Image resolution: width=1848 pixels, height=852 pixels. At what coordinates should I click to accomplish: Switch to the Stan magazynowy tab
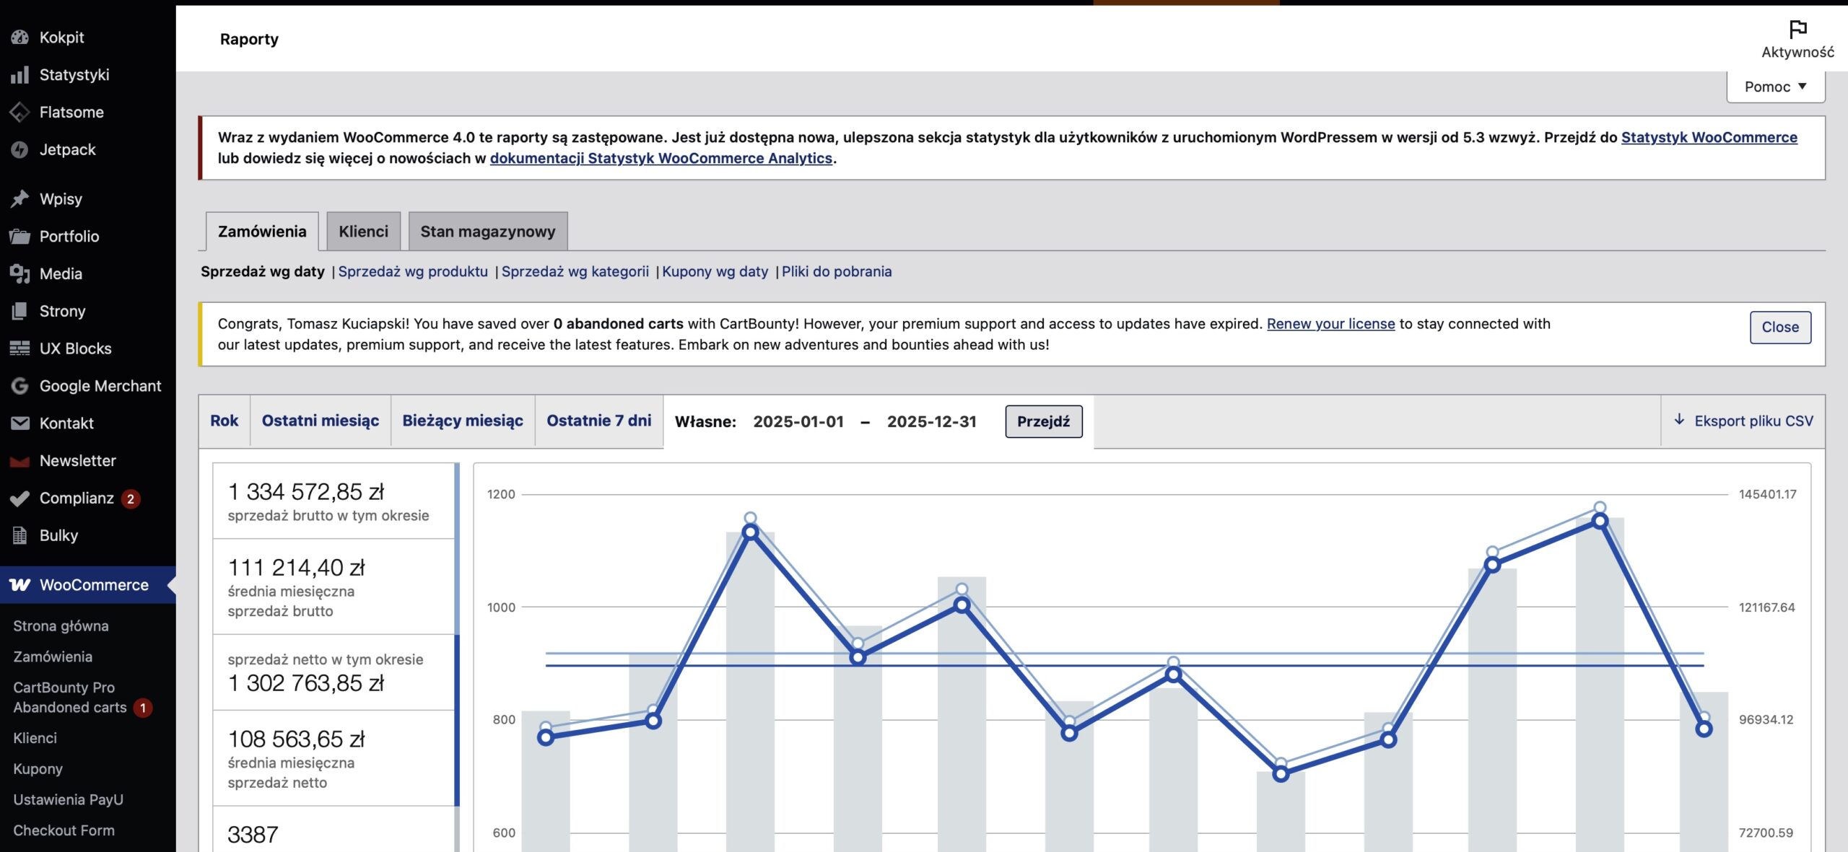coord(487,232)
